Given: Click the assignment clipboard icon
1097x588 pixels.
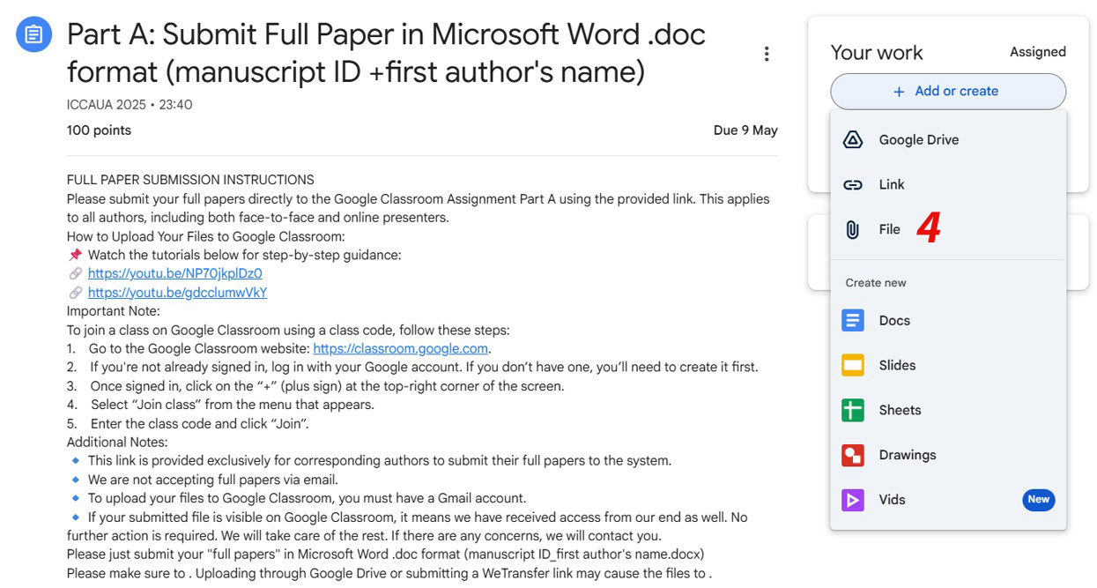Looking at the screenshot, I should [33, 34].
